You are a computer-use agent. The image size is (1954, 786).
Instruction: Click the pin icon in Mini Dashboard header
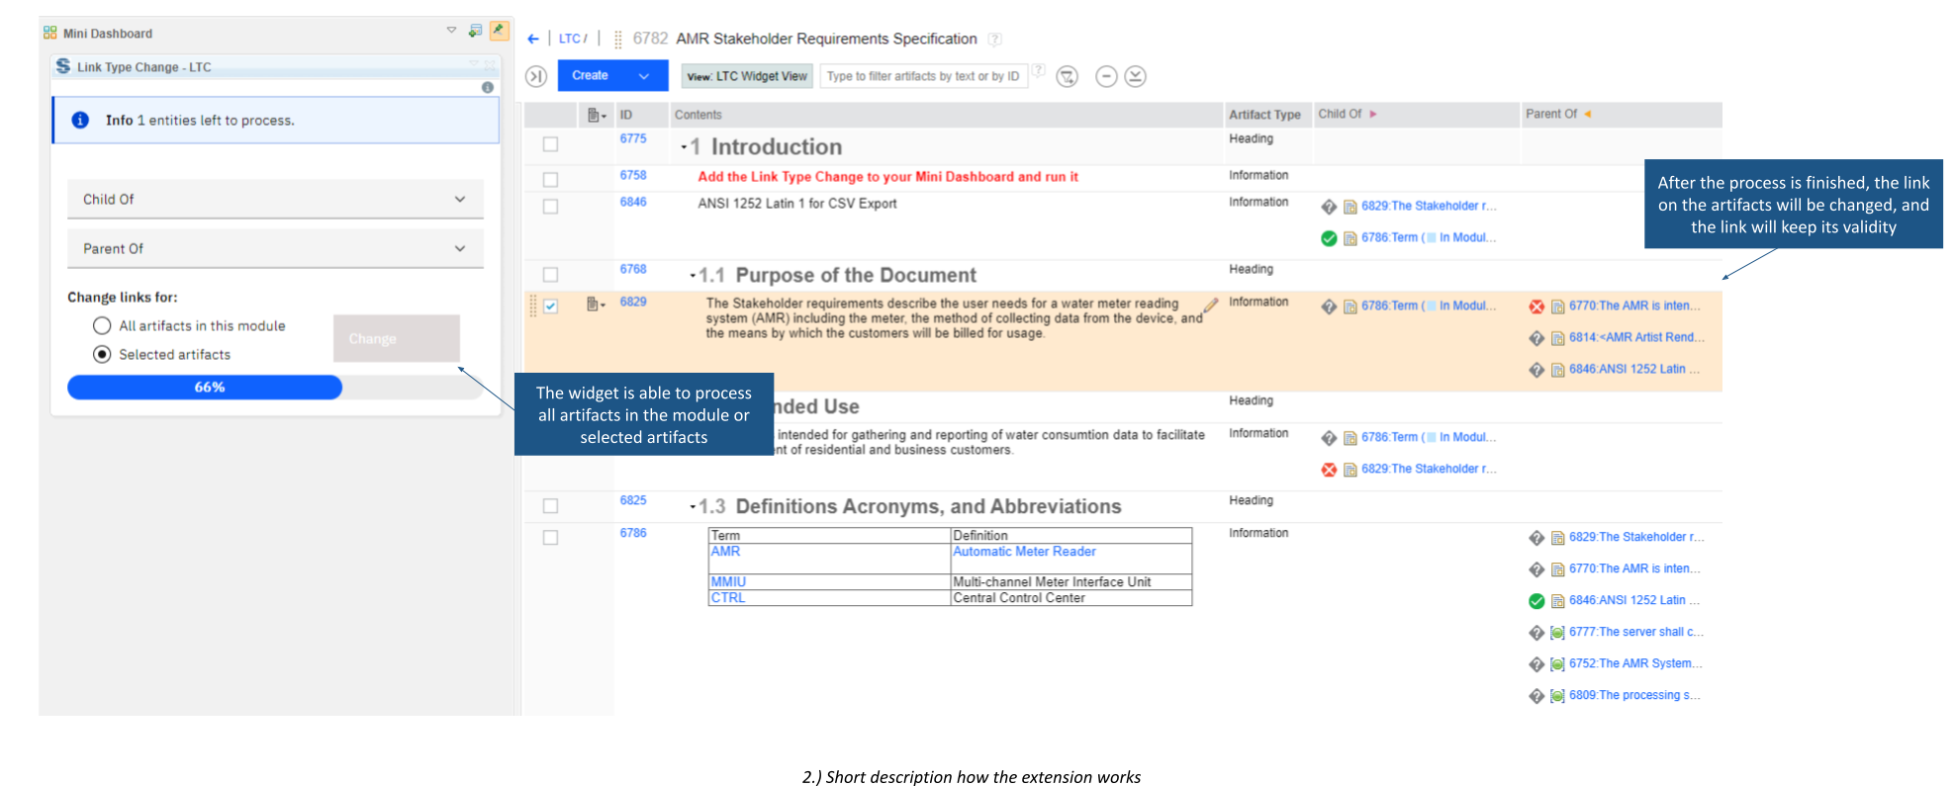(x=500, y=31)
